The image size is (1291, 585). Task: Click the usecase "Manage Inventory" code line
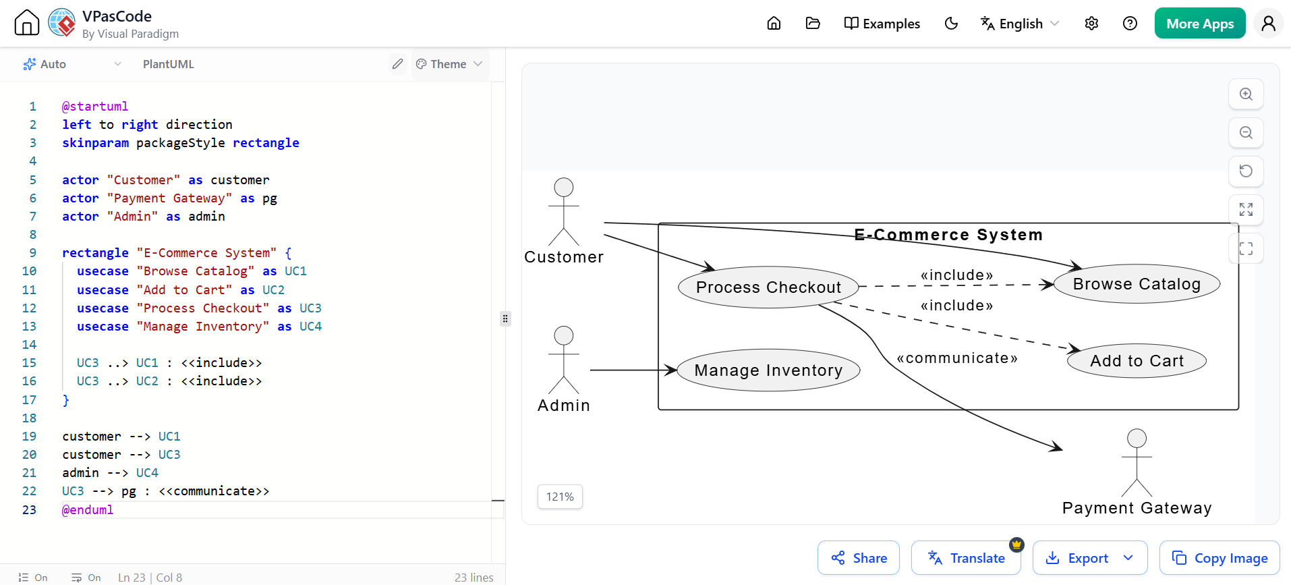[200, 326]
